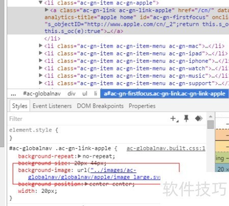This screenshot has width=229, height=206.
Task: Expand the ac-gn-mac list item
Action: 41,46
